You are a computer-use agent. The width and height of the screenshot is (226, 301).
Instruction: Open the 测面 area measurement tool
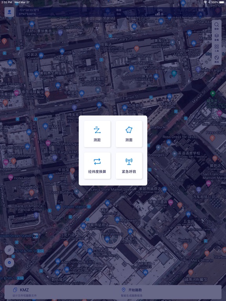(x=129, y=134)
